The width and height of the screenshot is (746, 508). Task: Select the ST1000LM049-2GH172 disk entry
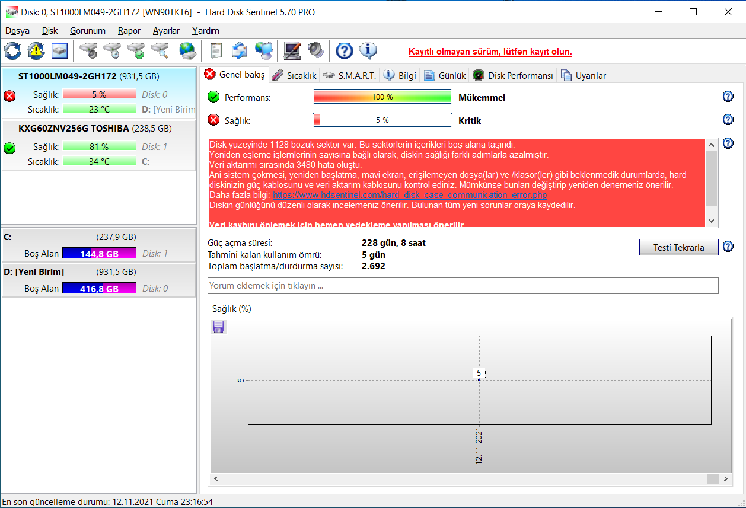[98, 92]
